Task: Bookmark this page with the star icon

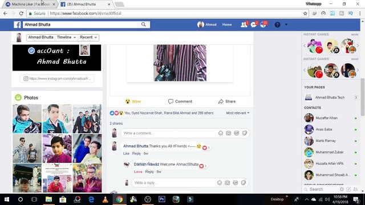Action: (305, 14)
